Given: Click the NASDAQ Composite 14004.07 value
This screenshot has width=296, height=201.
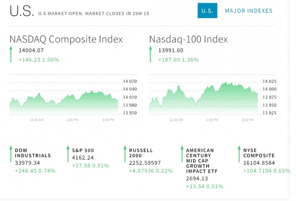Looking at the screenshot, I should pyautogui.click(x=31, y=51).
